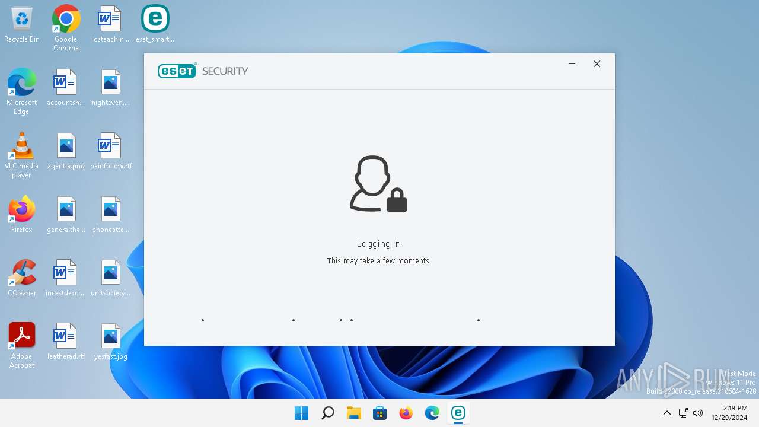Select the generaltha image file
Image resolution: width=759 pixels, height=427 pixels.
(x=66, y=215)
